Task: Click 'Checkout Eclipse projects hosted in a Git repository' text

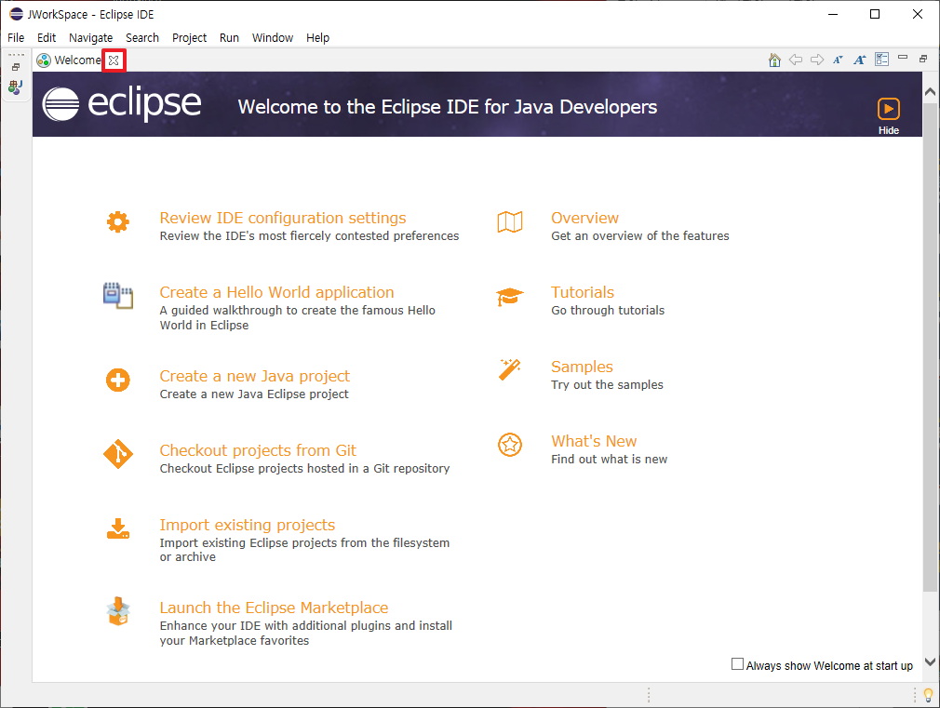Action: [304, 468]
